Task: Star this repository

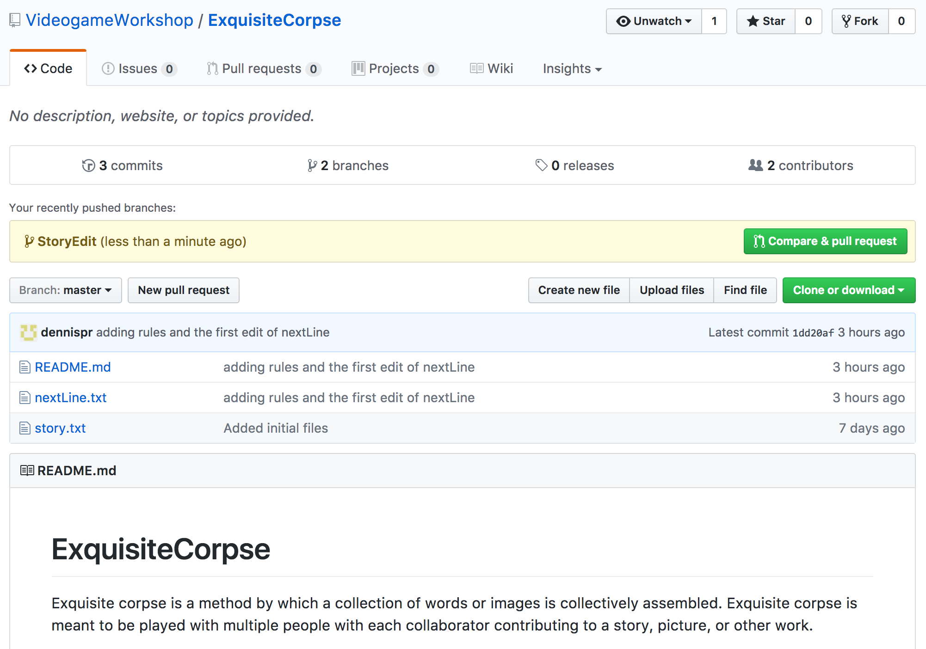Action: point(766,21)
